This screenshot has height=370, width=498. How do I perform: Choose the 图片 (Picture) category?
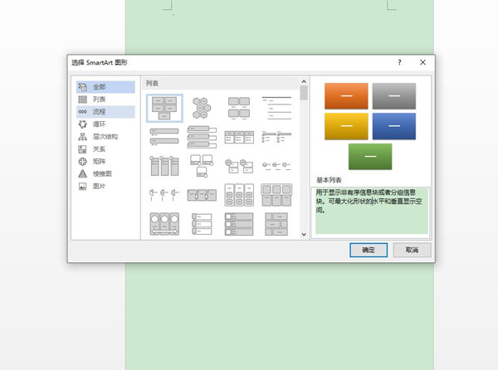100,187
